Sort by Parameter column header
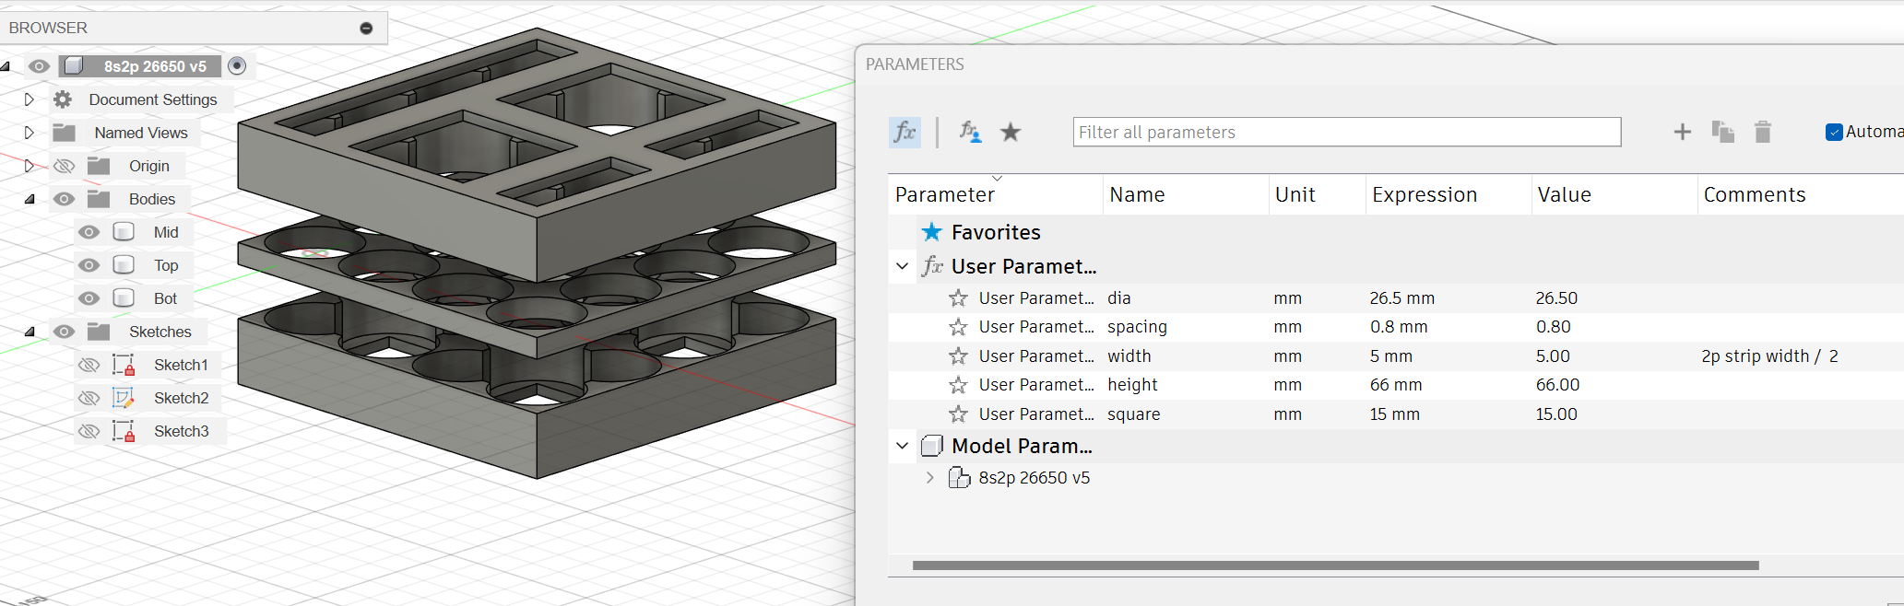The height and width of the screenshot is (606, 1904). 996,194
